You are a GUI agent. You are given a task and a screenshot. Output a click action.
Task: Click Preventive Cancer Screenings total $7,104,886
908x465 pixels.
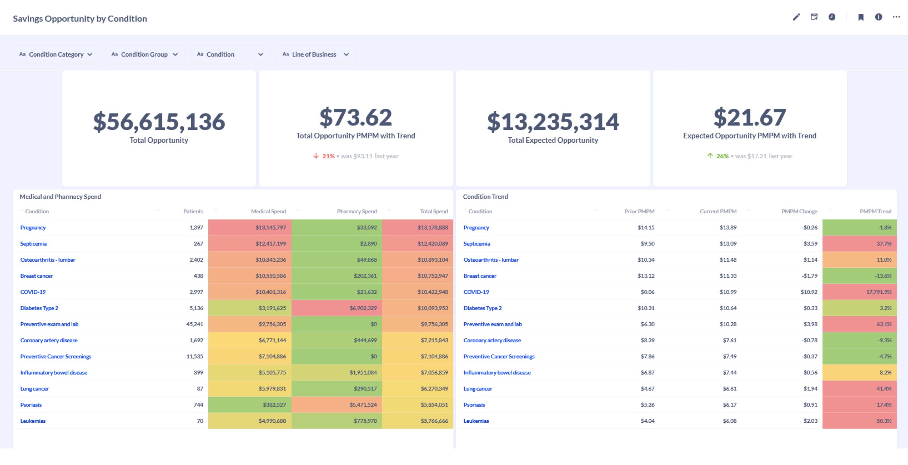[x=417, y=356]
